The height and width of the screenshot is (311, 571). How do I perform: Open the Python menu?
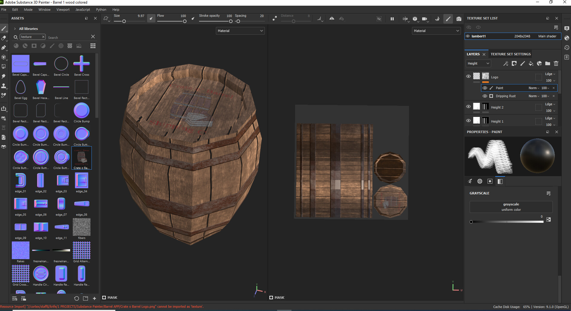pos(101,9)
